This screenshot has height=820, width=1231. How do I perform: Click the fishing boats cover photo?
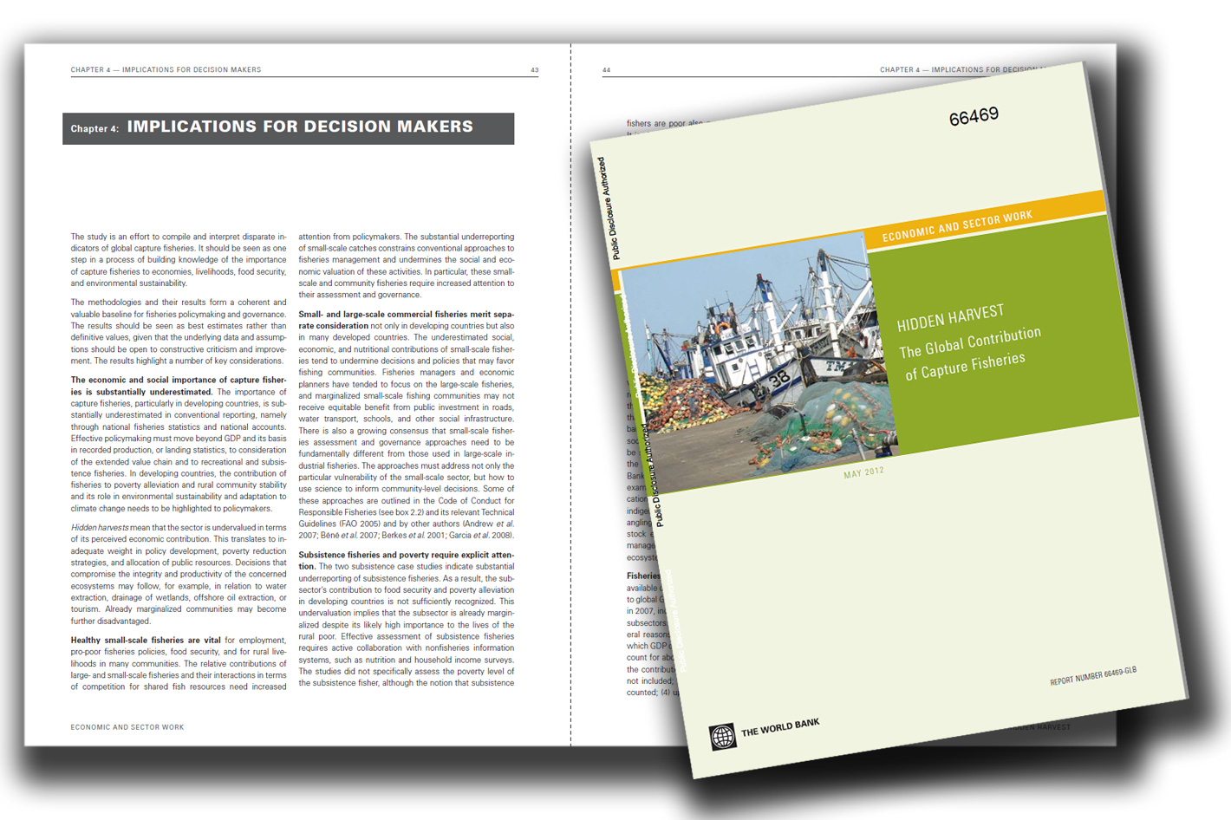[759, 364]
